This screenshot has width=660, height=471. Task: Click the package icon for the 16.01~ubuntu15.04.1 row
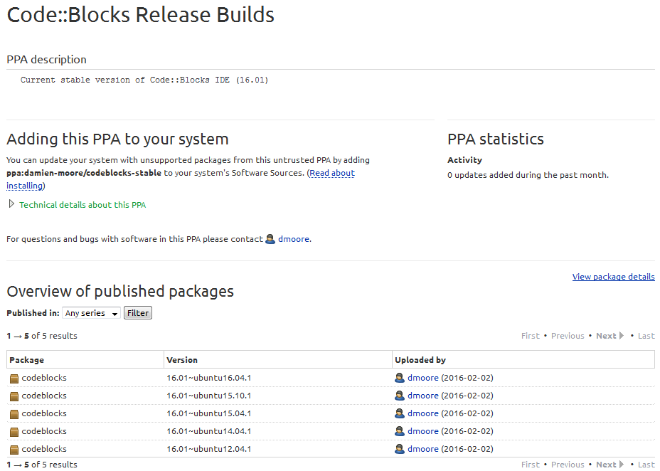pos(14,414)
